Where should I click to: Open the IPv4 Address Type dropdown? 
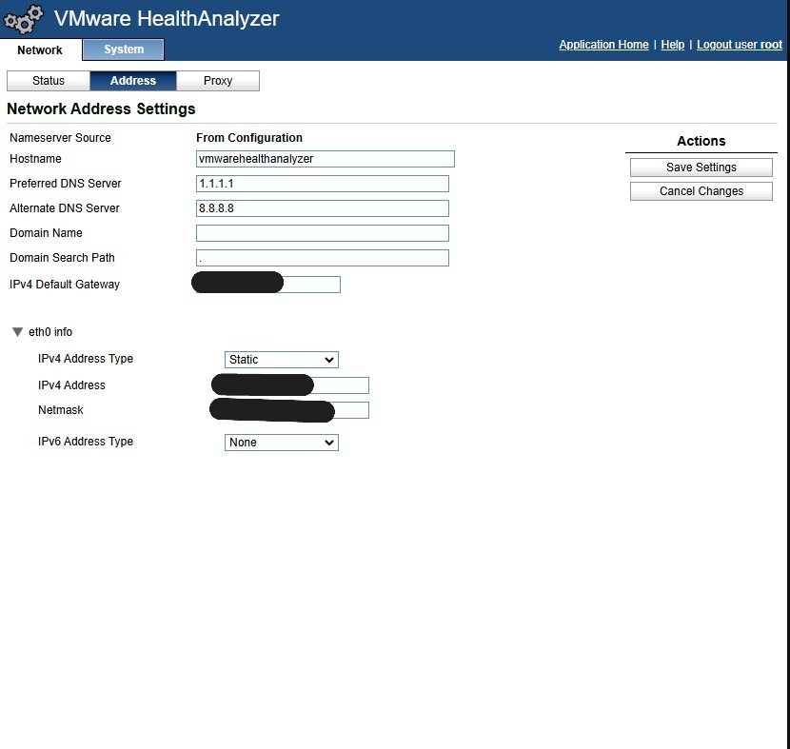point(281,360)
